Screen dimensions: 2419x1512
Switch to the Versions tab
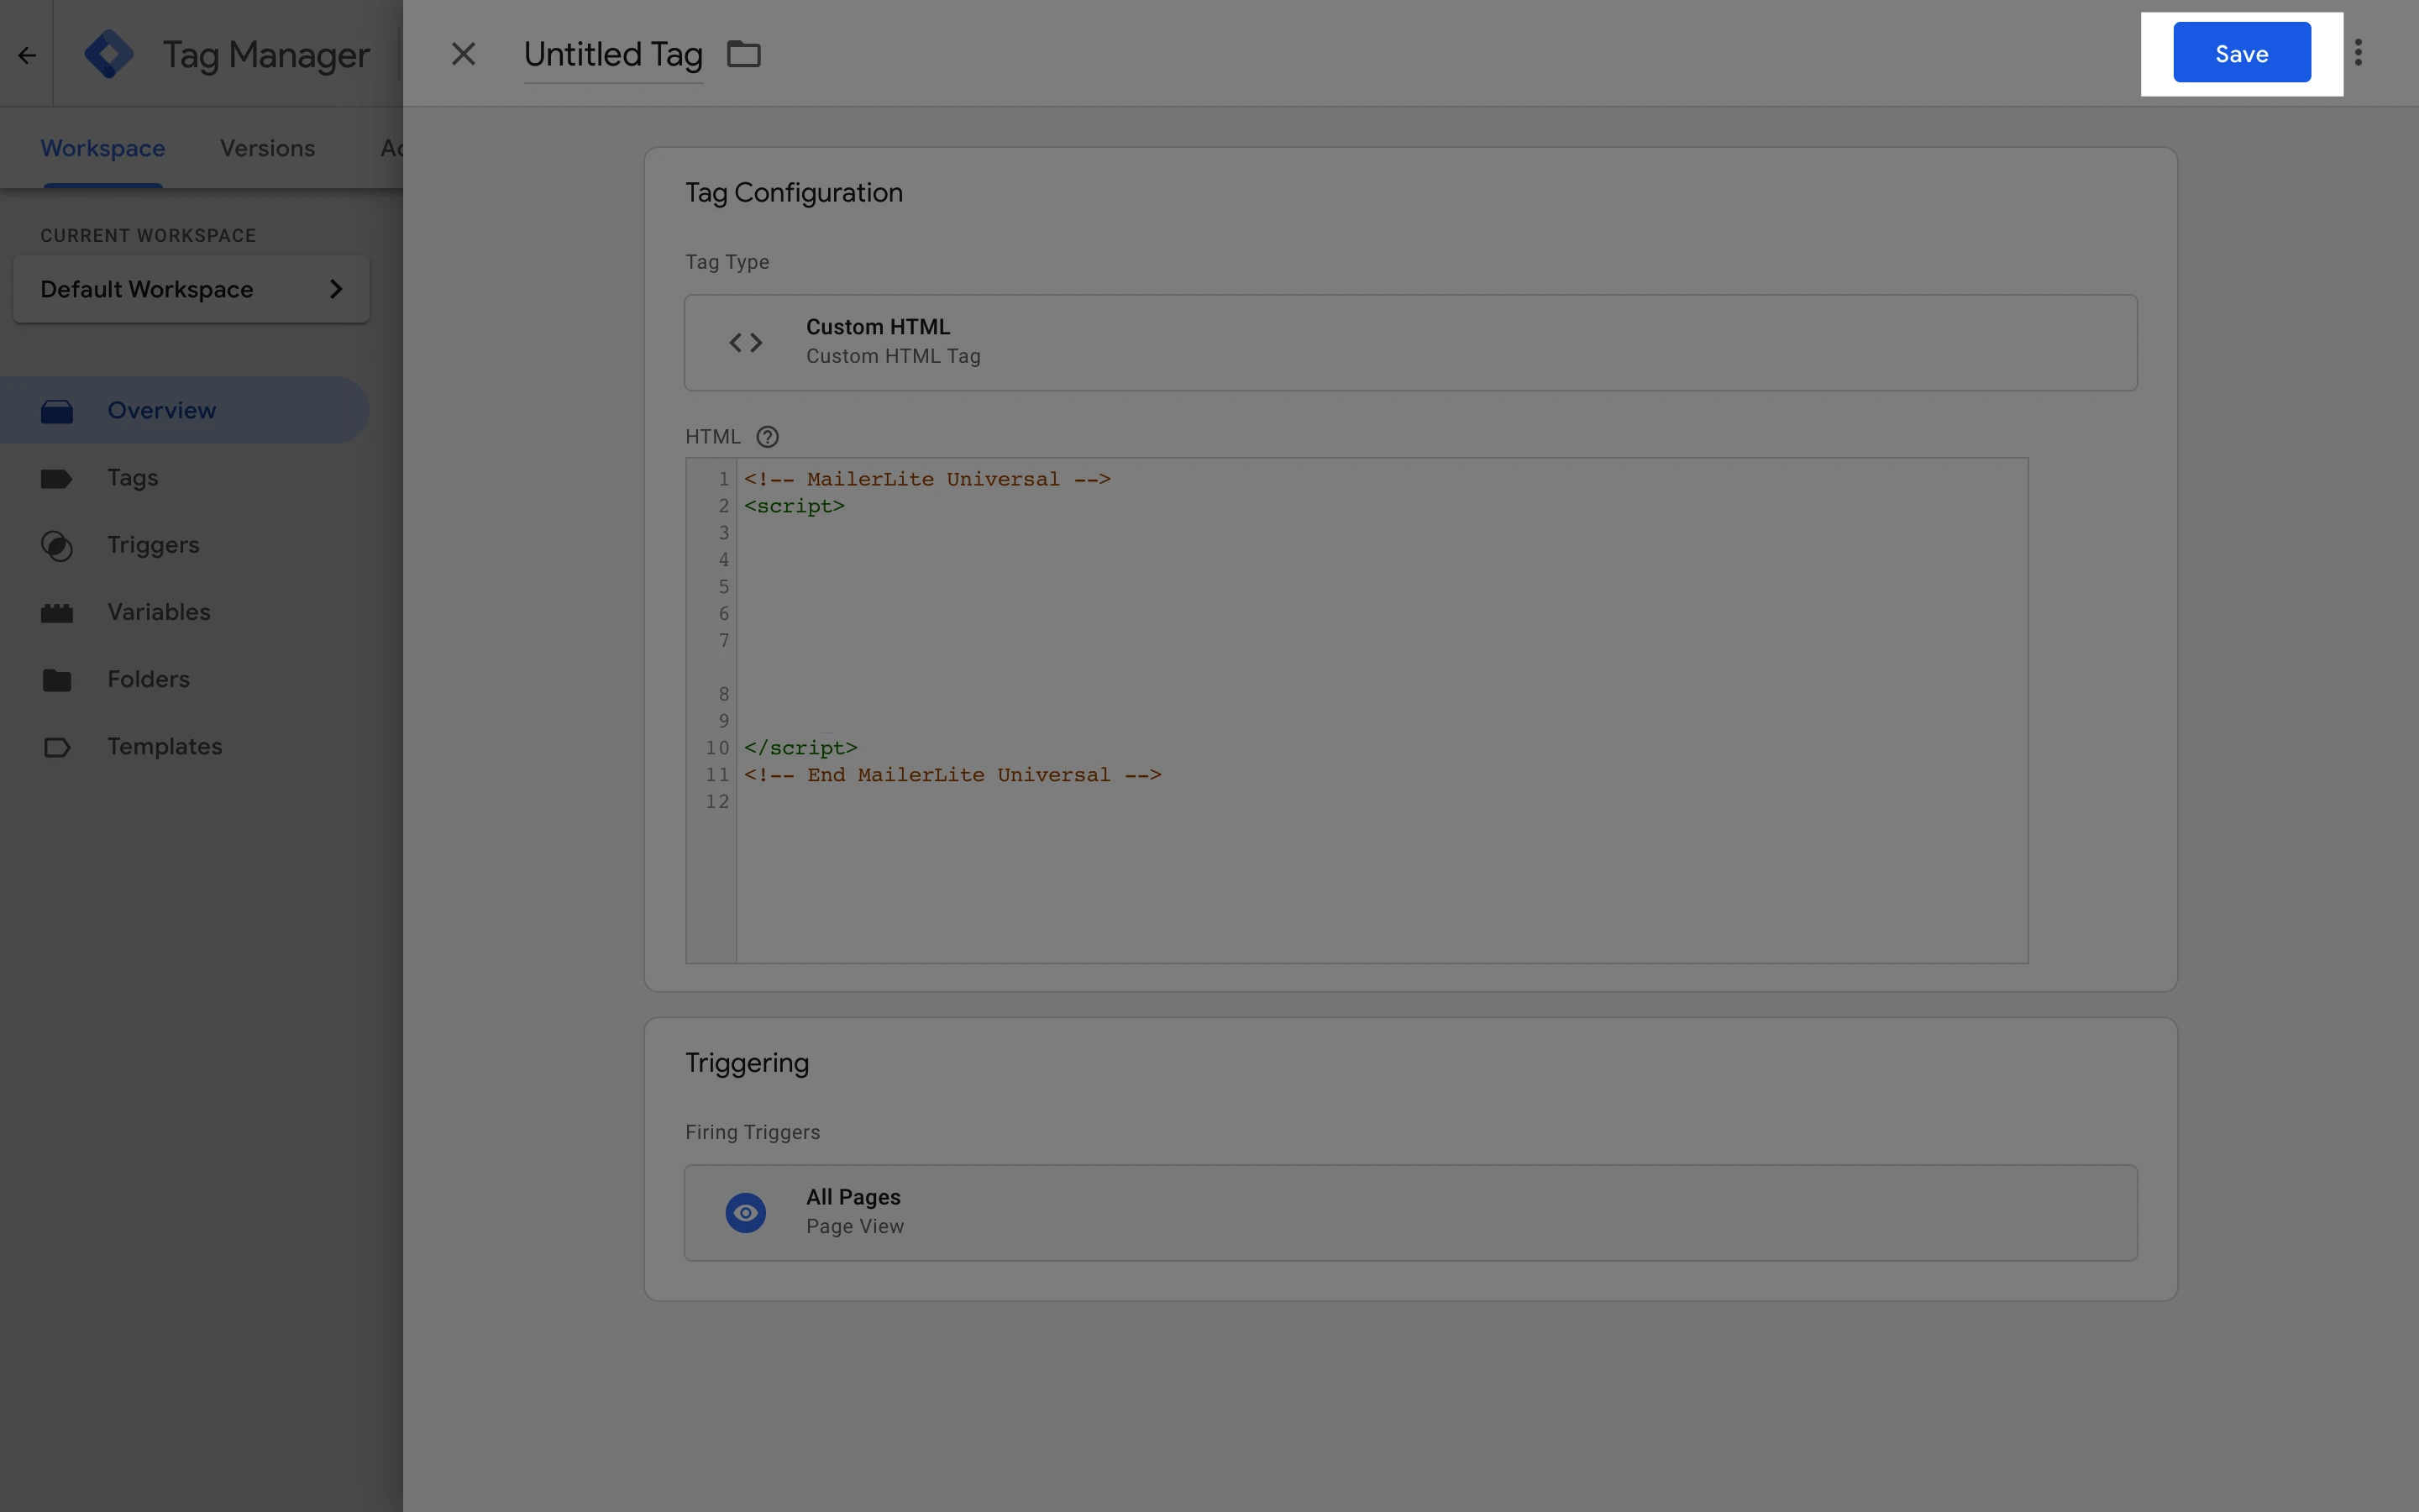coord(267,148)
